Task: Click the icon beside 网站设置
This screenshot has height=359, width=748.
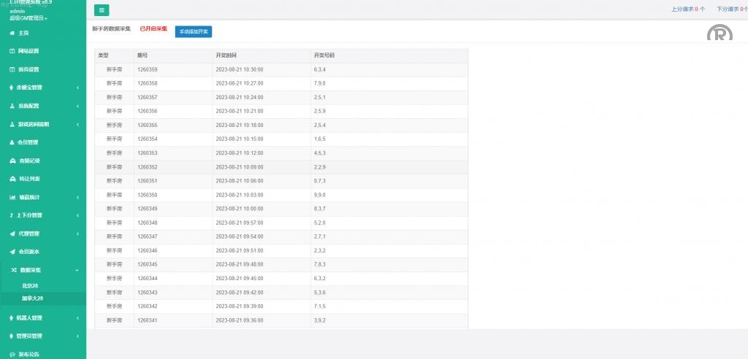Action: (x=12, y=51)
